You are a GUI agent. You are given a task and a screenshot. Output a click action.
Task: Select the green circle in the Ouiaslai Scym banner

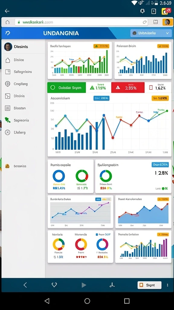53,87
